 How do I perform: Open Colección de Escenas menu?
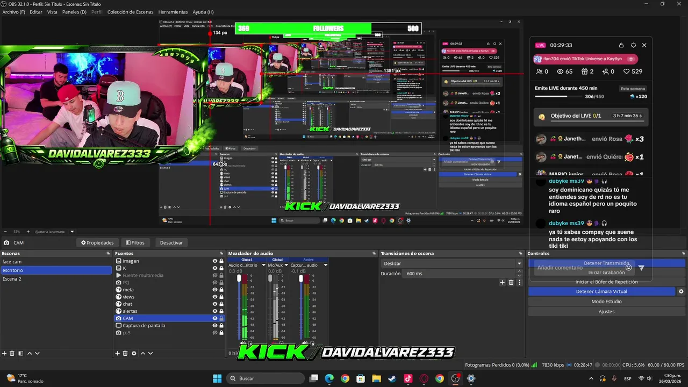130,12
